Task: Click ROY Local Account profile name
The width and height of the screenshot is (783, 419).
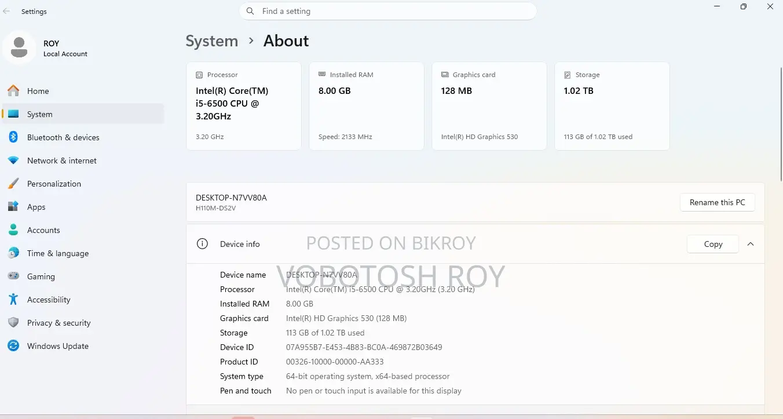Action: pos(65,48)
